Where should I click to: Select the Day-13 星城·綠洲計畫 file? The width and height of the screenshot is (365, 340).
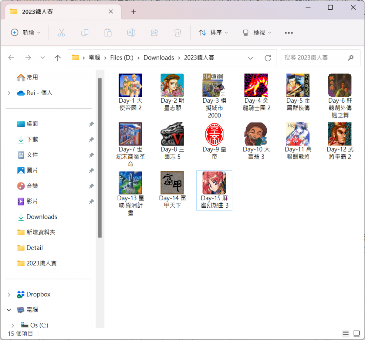[130, 194]
